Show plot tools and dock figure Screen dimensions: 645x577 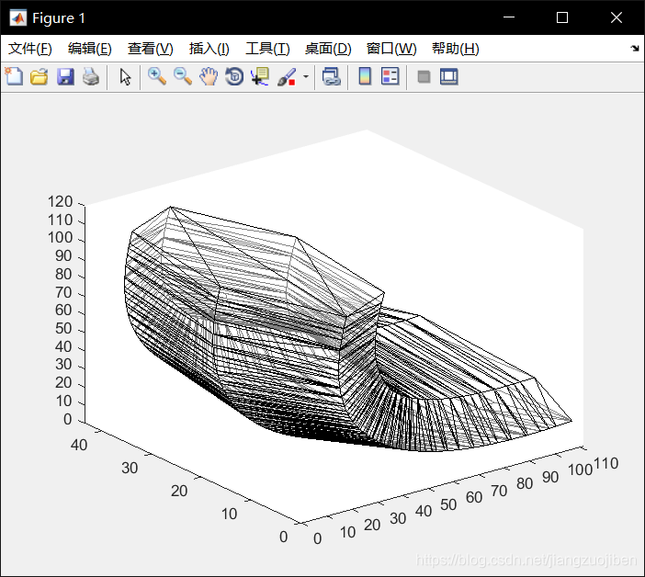[448, 76]
